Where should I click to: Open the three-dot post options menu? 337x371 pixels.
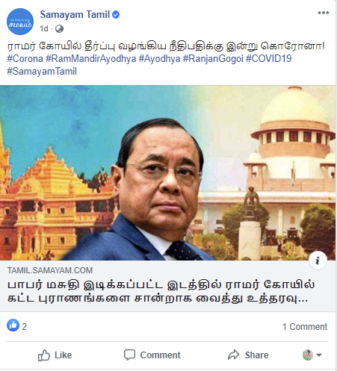click(x=324, y=13)
